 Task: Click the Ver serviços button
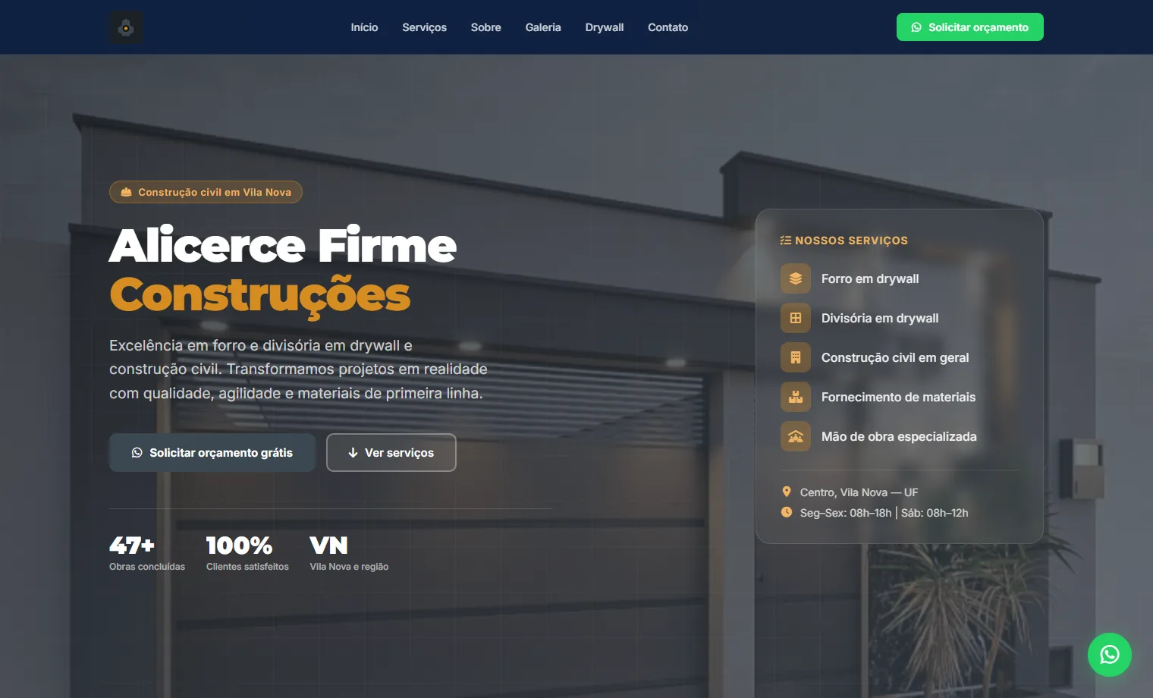391,452
